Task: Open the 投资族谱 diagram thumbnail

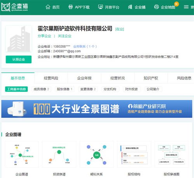Action: click(x=59, y=155)
